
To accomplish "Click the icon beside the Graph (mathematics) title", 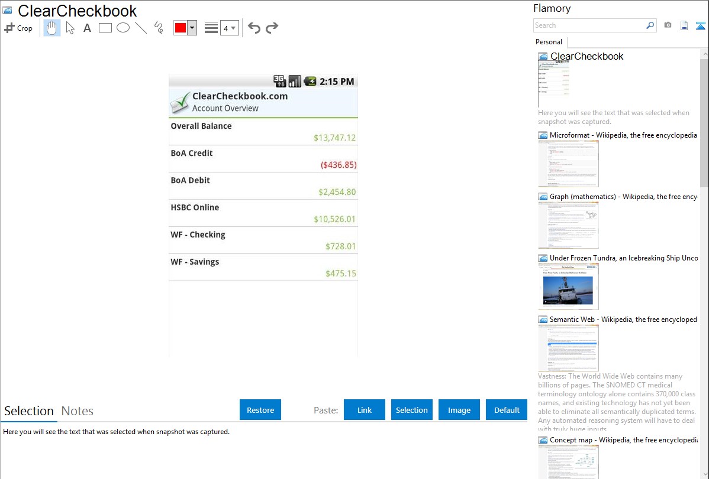I will point(543,197).
